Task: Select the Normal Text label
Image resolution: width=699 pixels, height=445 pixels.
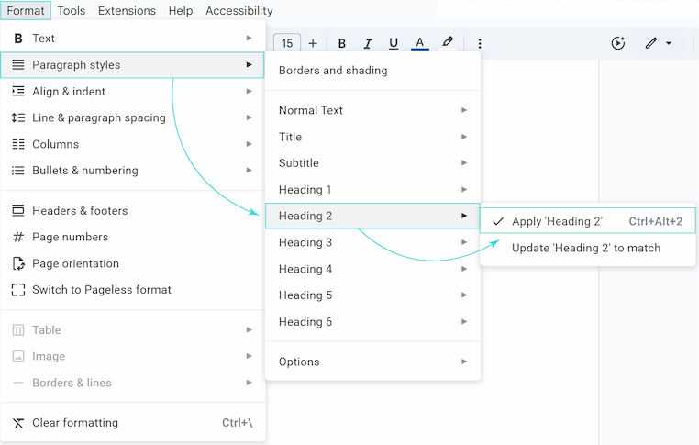Action: pos(311,110)
